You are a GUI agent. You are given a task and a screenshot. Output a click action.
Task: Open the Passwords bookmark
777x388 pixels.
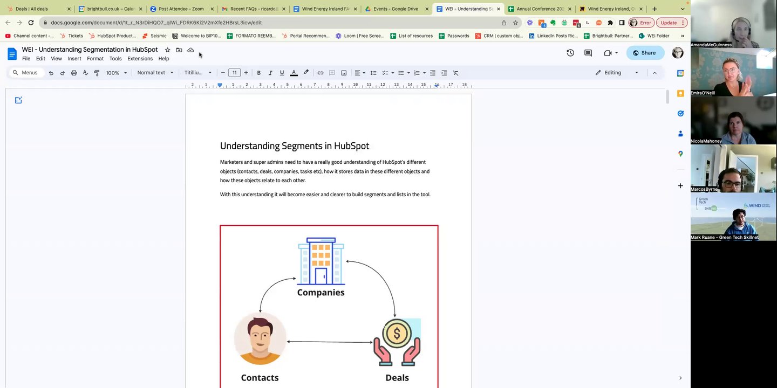(x=454, y=36)
